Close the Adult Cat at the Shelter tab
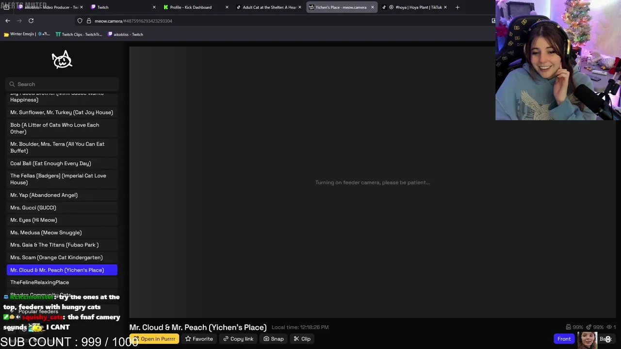 (299, 7)
